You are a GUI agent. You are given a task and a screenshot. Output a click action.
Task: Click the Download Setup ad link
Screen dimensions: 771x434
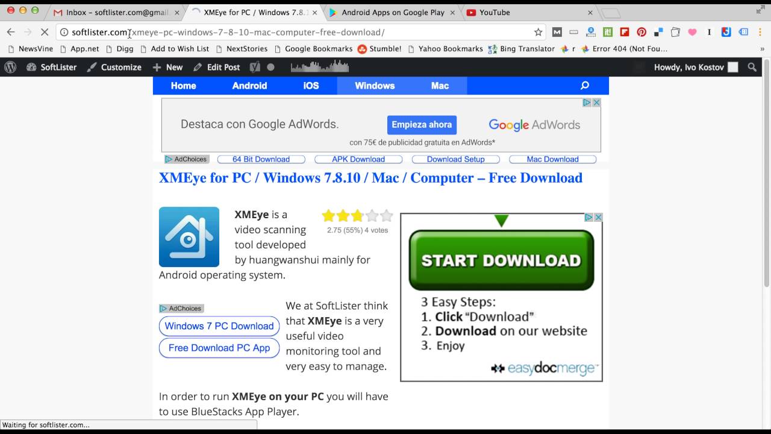tap(456, 159)
